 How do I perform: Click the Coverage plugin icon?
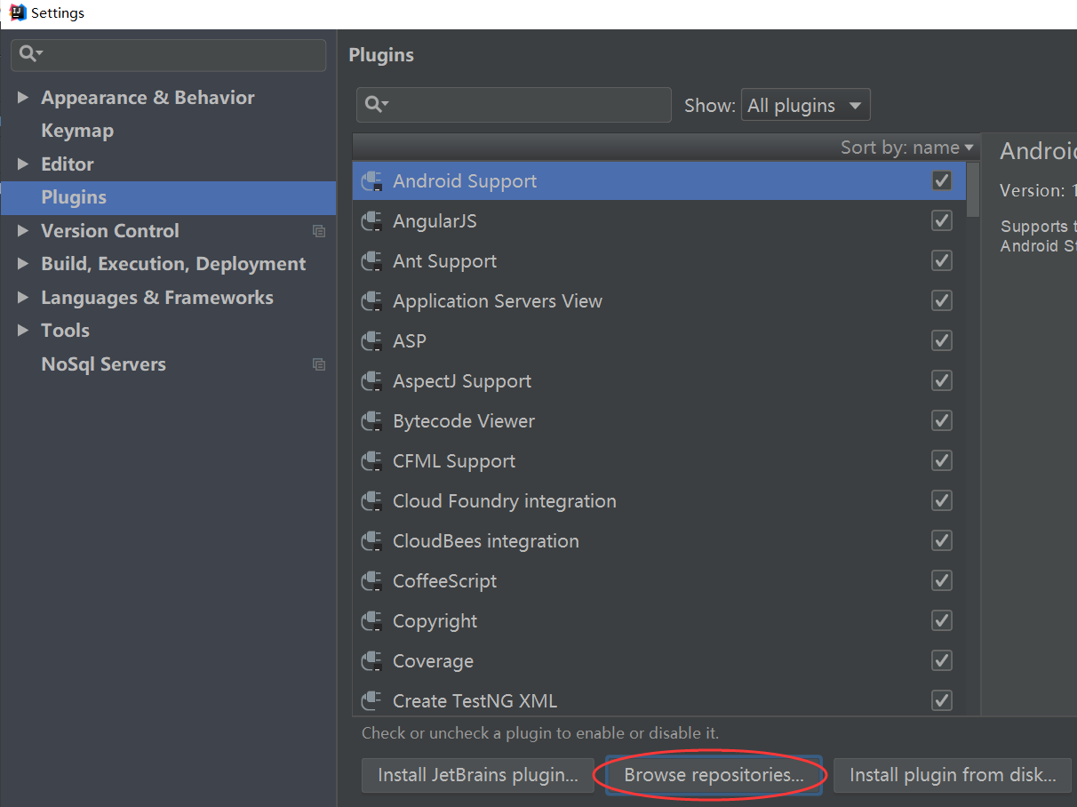371,661
